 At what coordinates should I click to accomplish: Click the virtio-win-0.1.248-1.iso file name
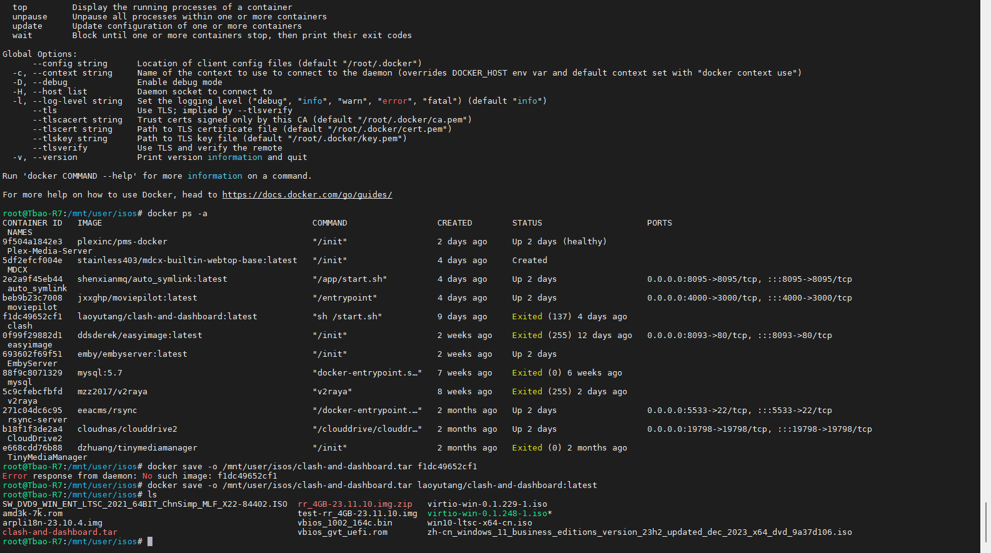[x=487, y=514]
